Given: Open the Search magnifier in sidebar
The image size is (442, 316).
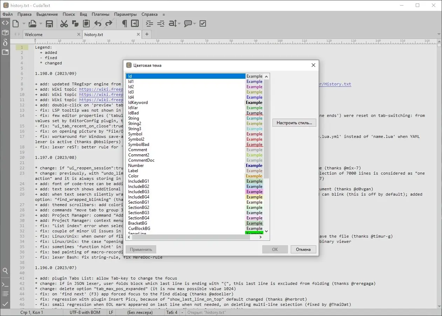Looking at the screenshot, I should coord(5,271).
